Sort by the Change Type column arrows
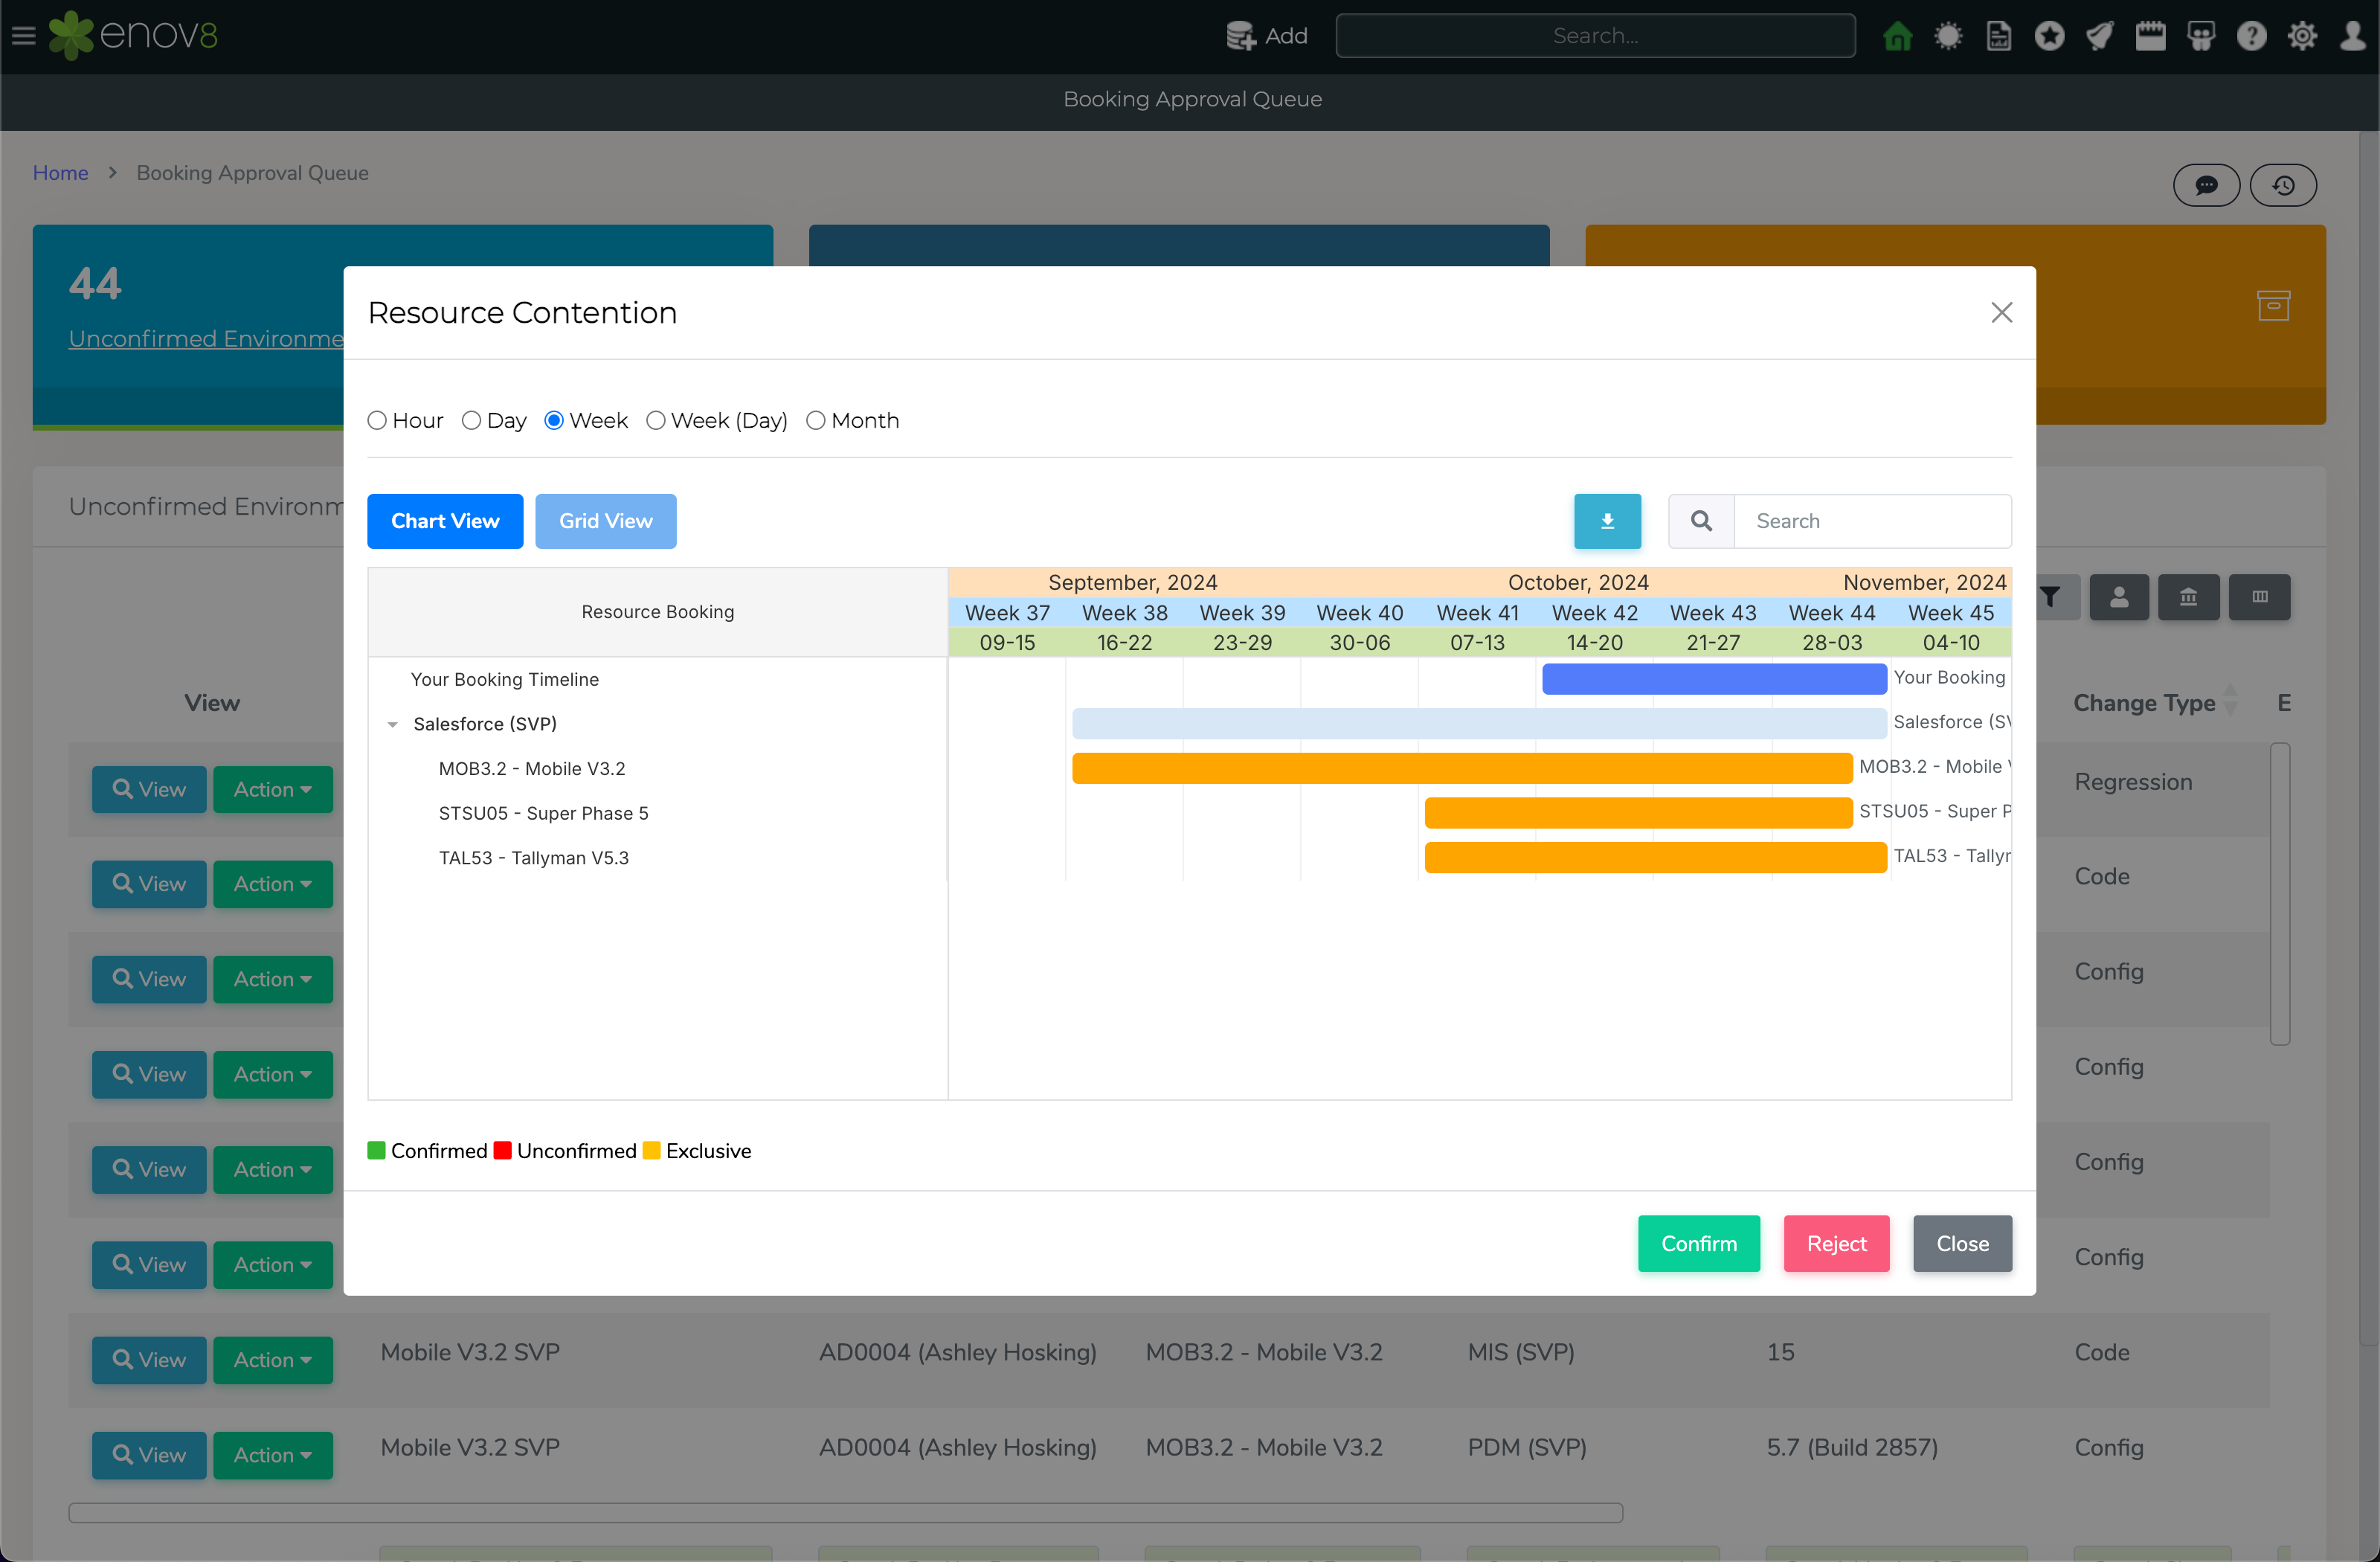The height and width of the screenshot is (1562, 2380). (x=2230, y=702)
